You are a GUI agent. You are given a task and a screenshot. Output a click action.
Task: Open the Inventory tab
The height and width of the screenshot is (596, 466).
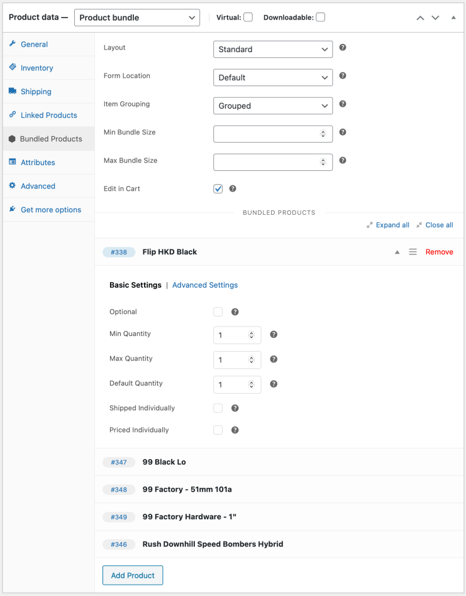coord(36,68)
